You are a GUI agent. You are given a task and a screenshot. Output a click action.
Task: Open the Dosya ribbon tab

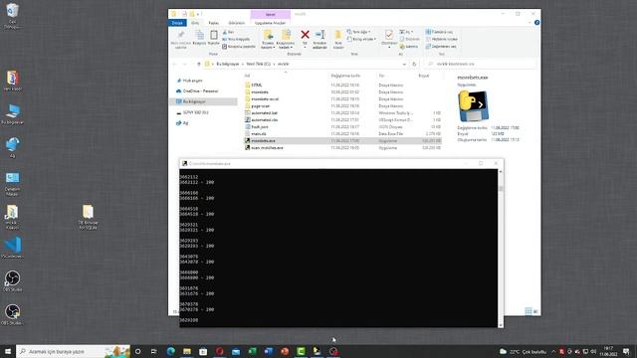tap(177, 23)
